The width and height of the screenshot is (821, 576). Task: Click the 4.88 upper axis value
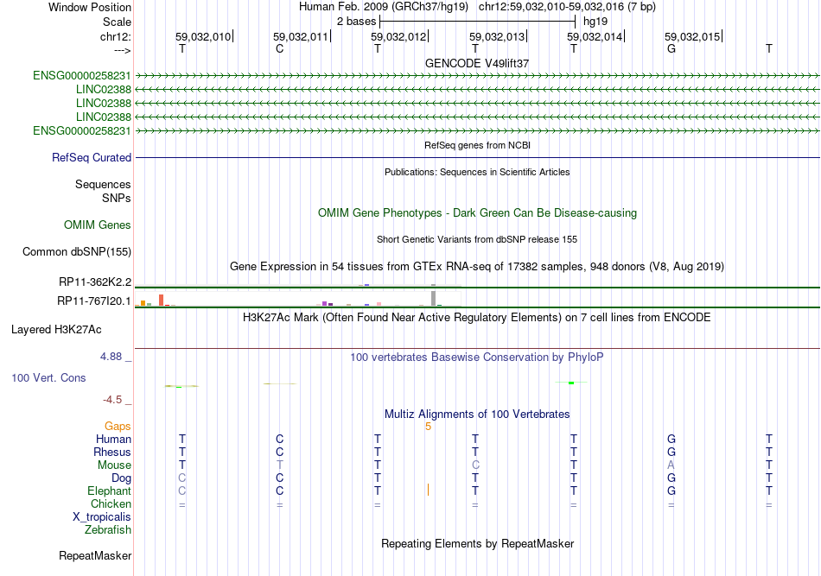pos(111,357)
